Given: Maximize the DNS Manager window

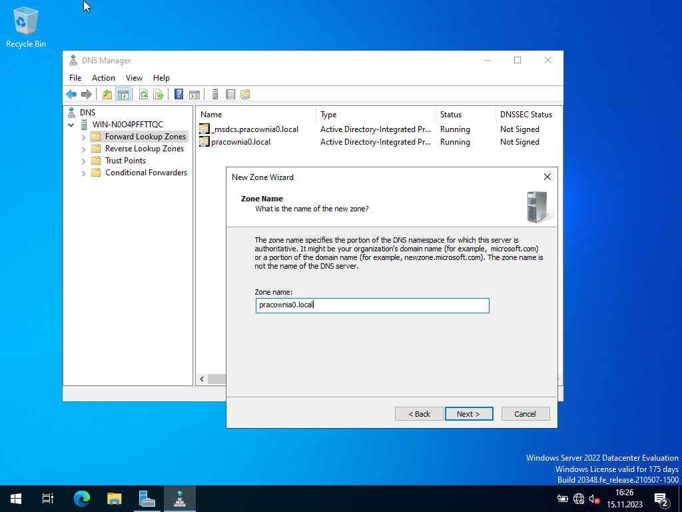Looking at the screenshot, I should [517, 60].
